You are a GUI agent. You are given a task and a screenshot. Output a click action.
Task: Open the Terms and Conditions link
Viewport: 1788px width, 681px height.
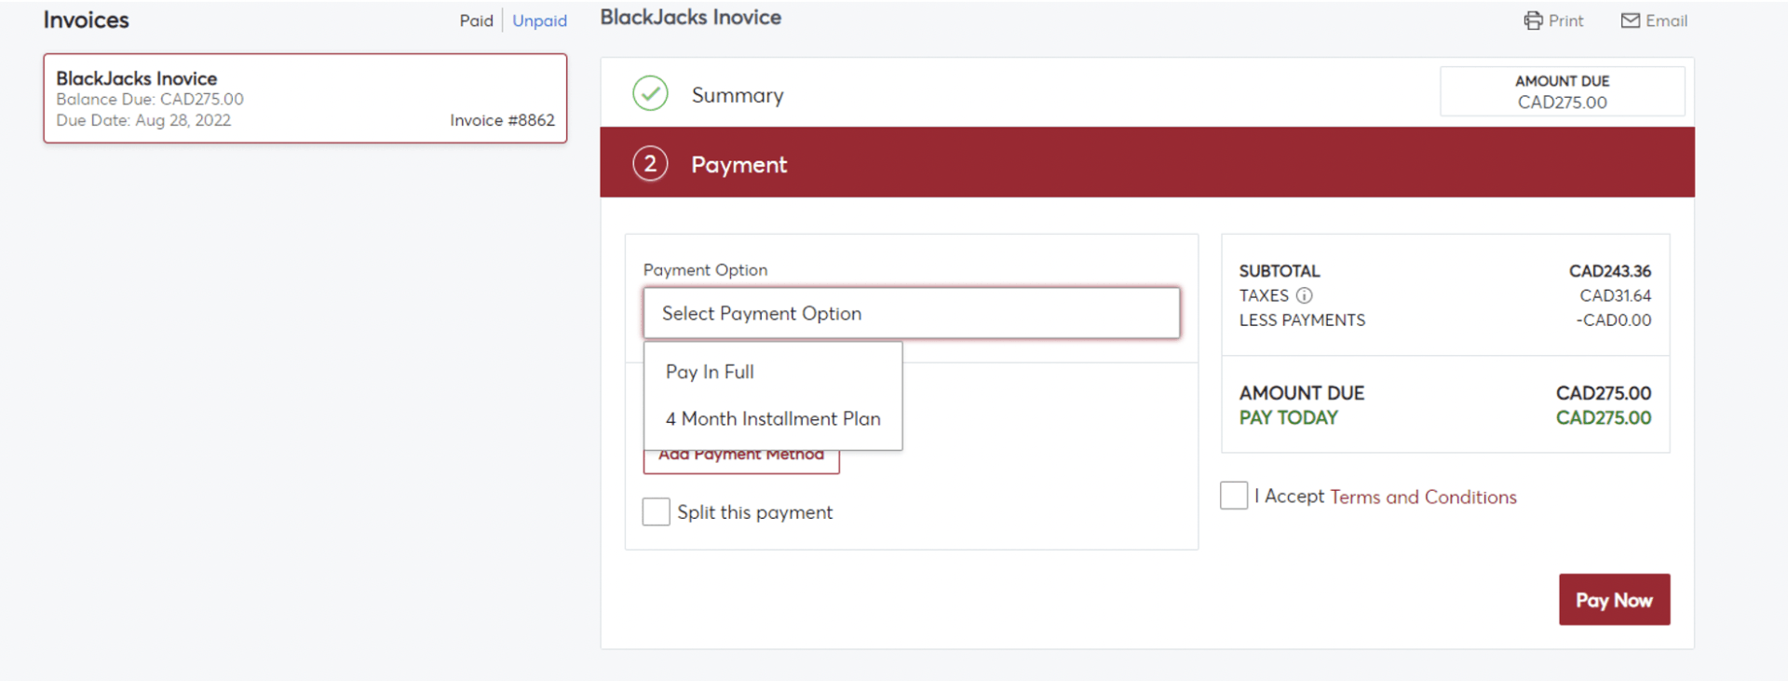(1423, 497)
